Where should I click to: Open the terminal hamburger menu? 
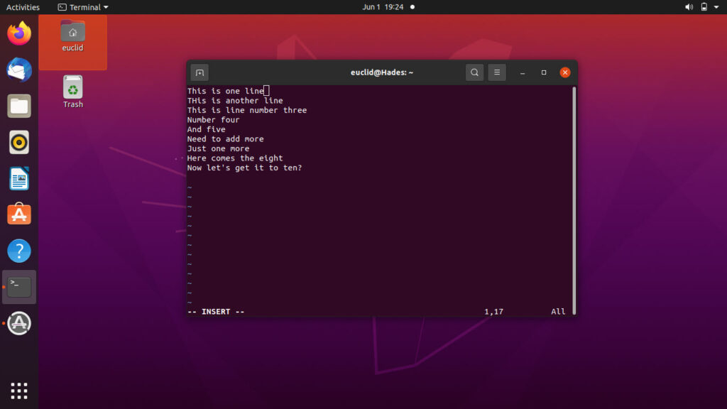[497, 72]
